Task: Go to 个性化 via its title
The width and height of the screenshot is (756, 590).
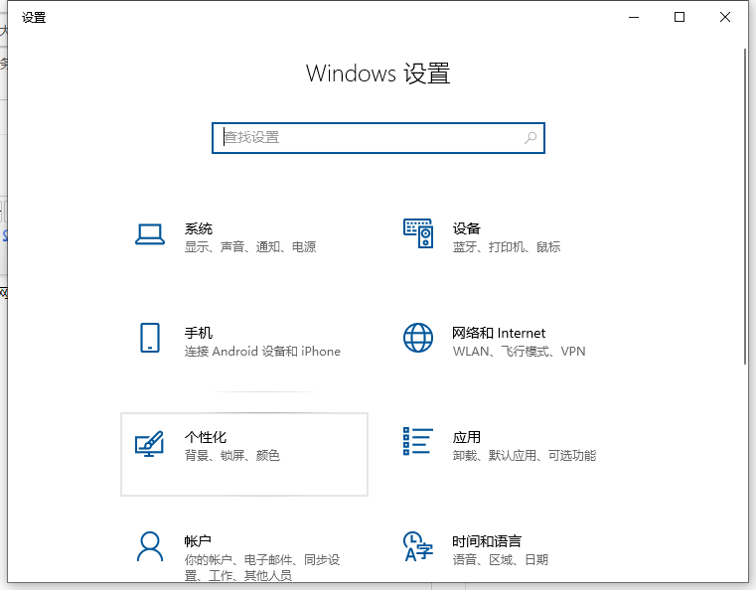Action: (x=206, y=437)
